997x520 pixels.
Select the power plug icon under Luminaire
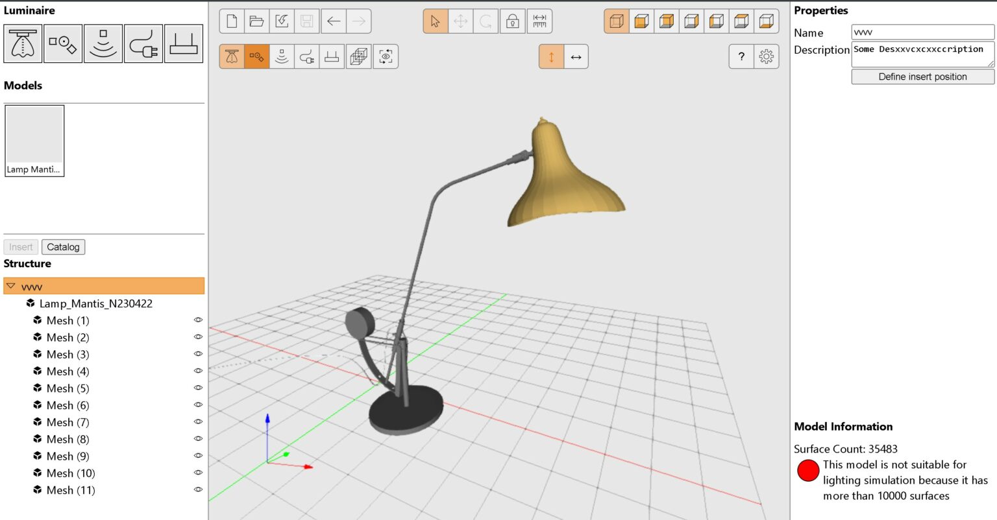point(143,44)
